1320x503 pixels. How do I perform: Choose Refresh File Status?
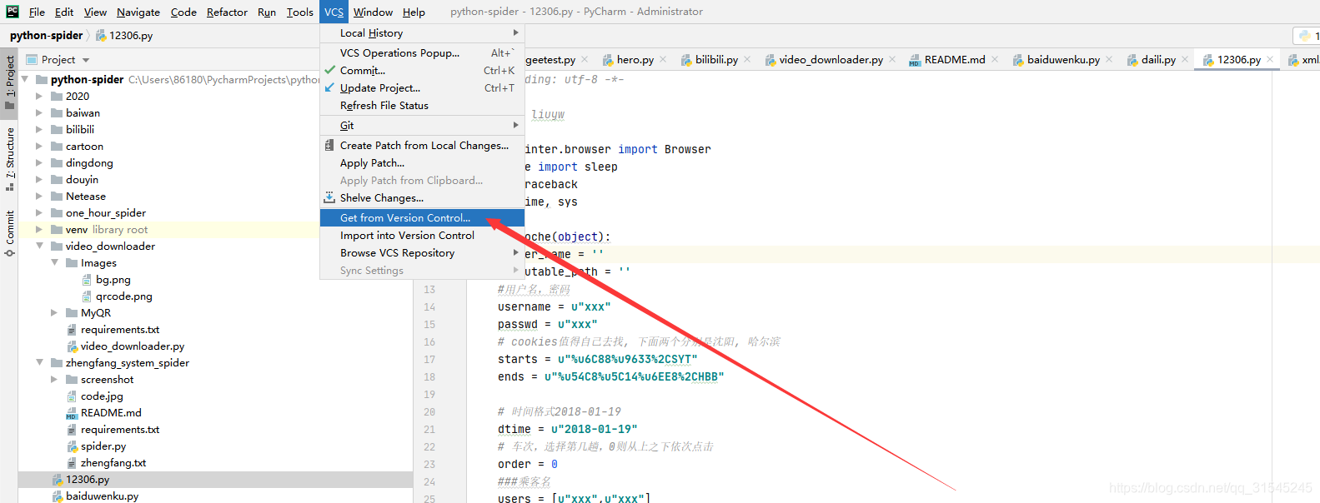pyautogui.click(x=422, y=105)
